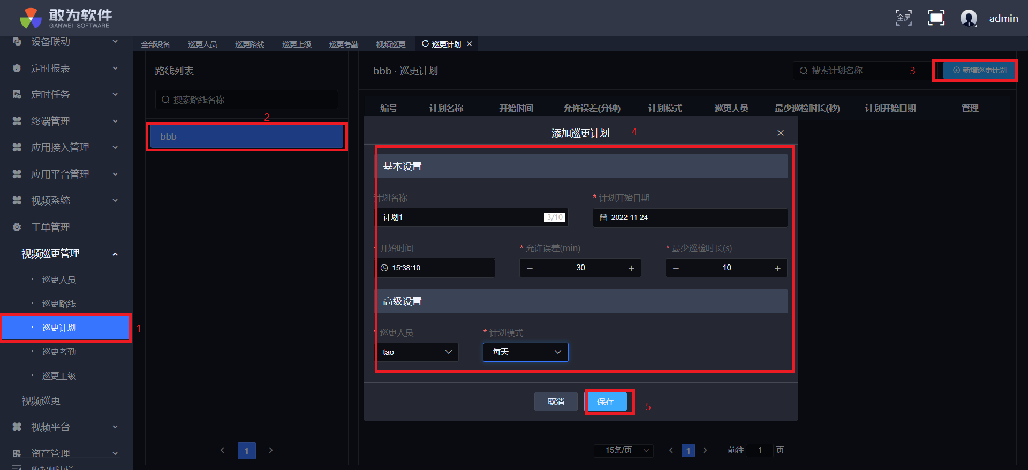
Task: Focus the 搜索计划名称 search box
Action: (863, 71)
